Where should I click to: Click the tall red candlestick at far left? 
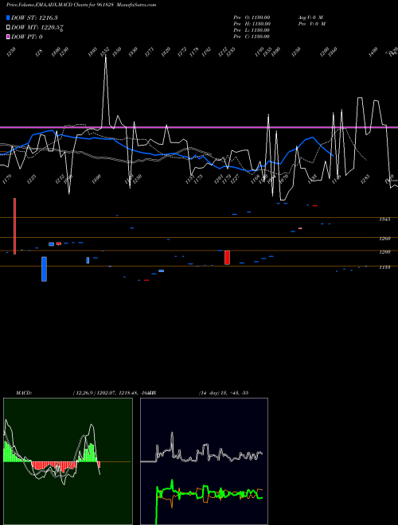pos(15,226)
